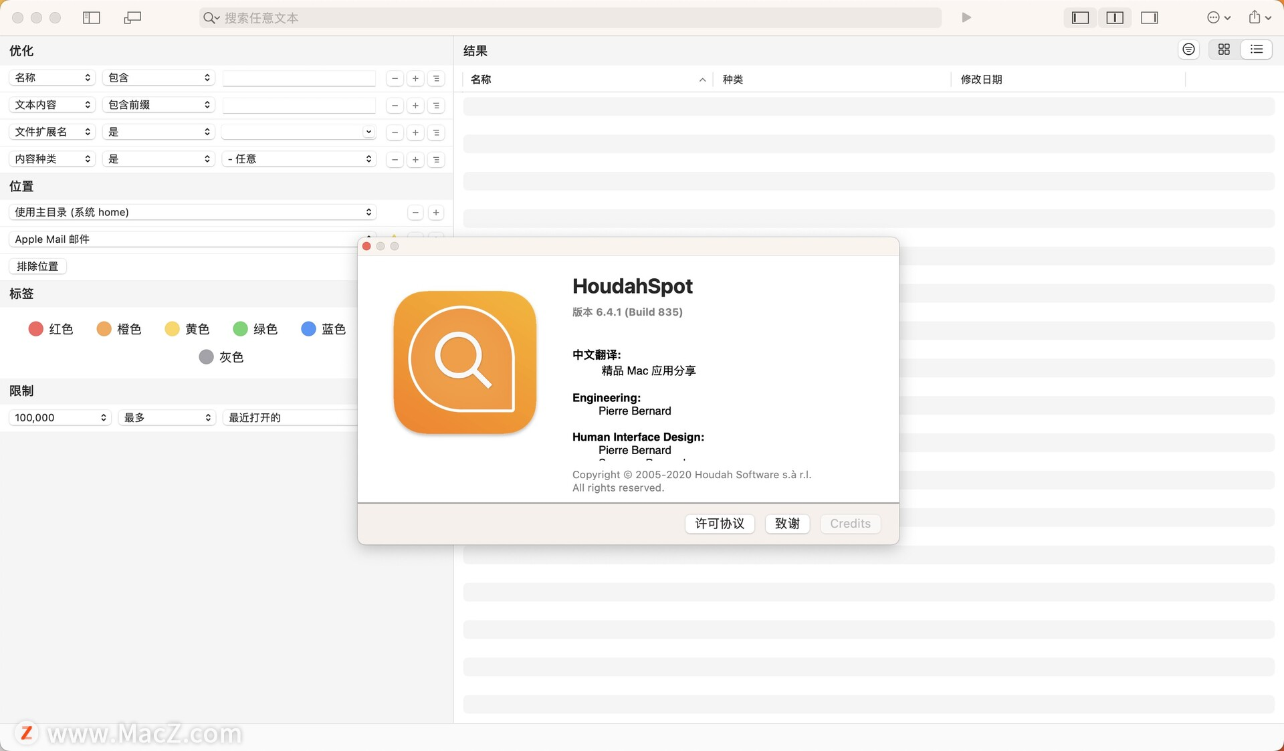Add a criterion after 文本内容 row
Screen dimensions: 1284x751
coord(415,106)
